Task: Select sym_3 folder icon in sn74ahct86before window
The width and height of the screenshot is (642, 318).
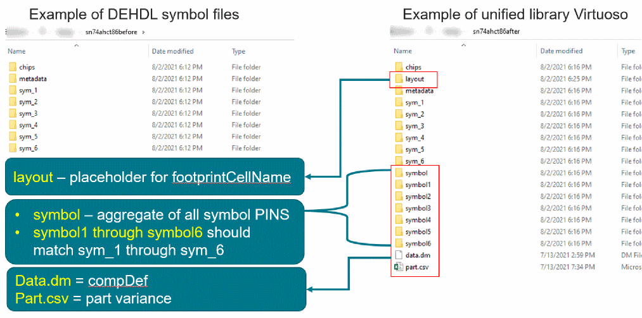Action: point(12,114)
